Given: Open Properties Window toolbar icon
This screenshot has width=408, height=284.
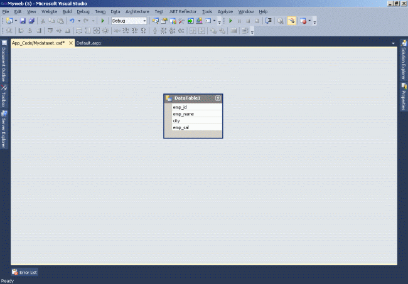Looking at the screenshot, I should tap(164, 21).
